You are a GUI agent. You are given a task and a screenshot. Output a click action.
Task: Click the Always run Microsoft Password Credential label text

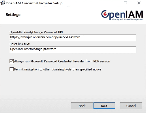62,61
